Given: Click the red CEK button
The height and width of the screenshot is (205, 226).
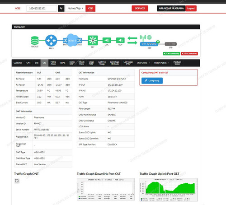Looking at the screenshot, I should 90,8.
